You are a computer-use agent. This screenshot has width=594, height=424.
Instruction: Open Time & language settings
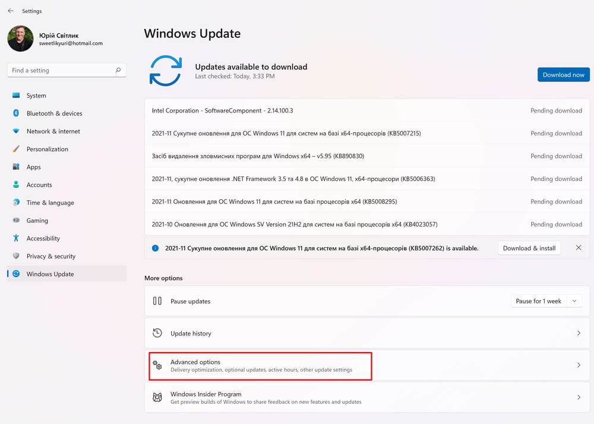click(50, 202)
